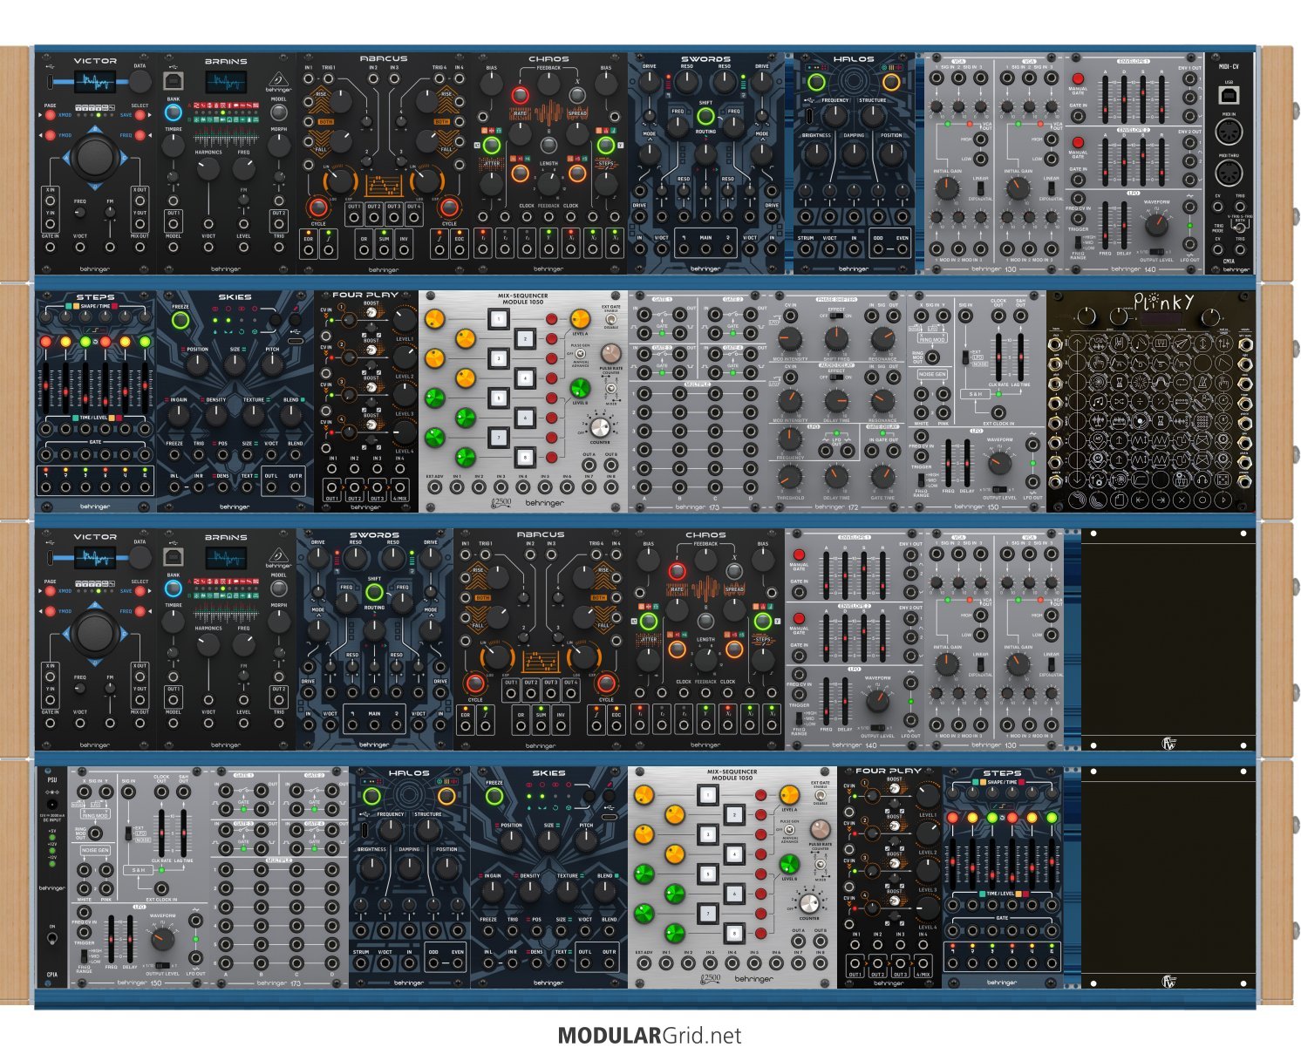Click the joystick on top-row Victor
The height and width of the screenshot is (1054, 1301).
pyautogui.click(x=95, y=157)
